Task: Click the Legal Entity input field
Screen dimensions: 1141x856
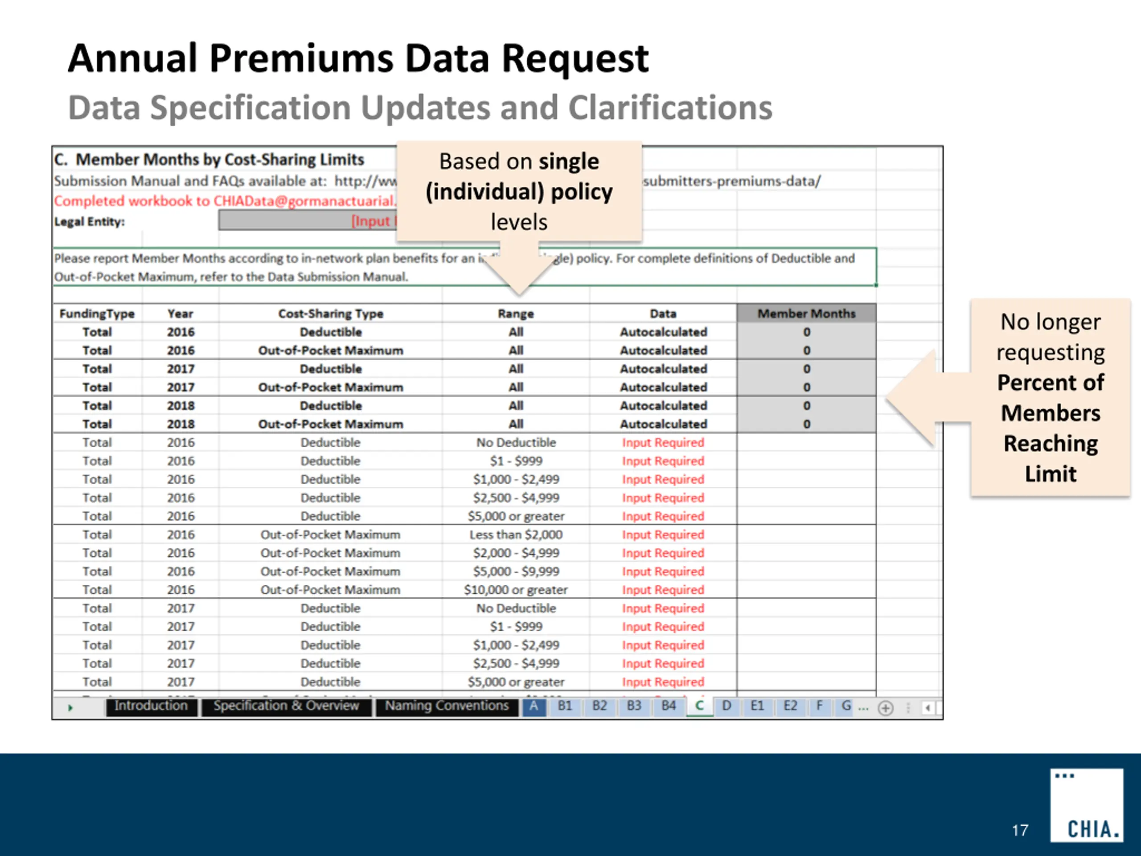Action: click(307, 221)
